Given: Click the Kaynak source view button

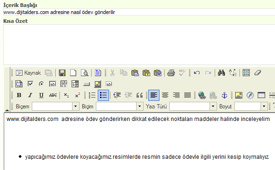Looking at the screenshot, I should click(28, 73).
